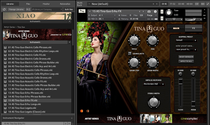Go to next multi rack preset
The height and width of the screenshot is (125, 210).
(x=157, y=4)
